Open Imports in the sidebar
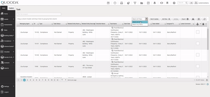 [8, 68]
